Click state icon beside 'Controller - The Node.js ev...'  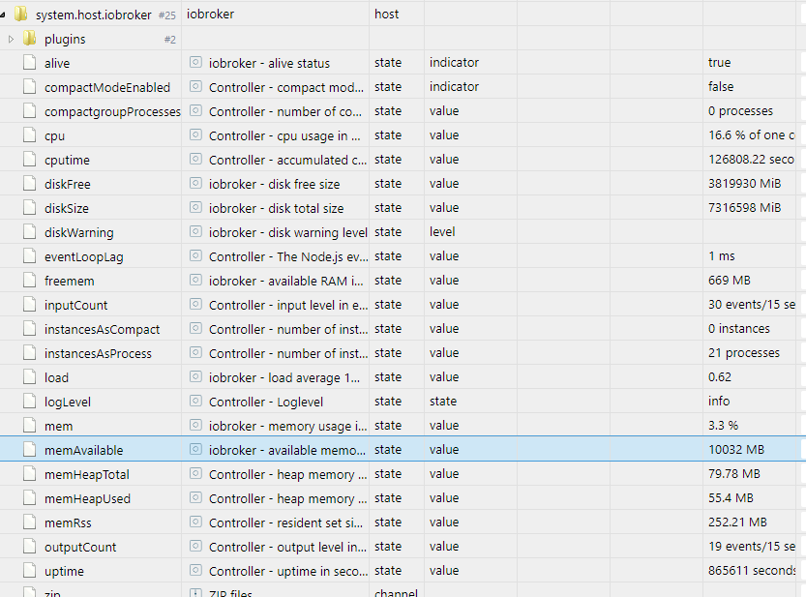(195, 255)
